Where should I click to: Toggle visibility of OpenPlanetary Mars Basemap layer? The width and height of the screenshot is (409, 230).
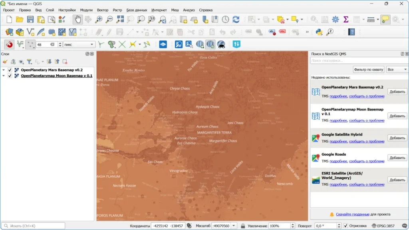[x=10, y=70]
